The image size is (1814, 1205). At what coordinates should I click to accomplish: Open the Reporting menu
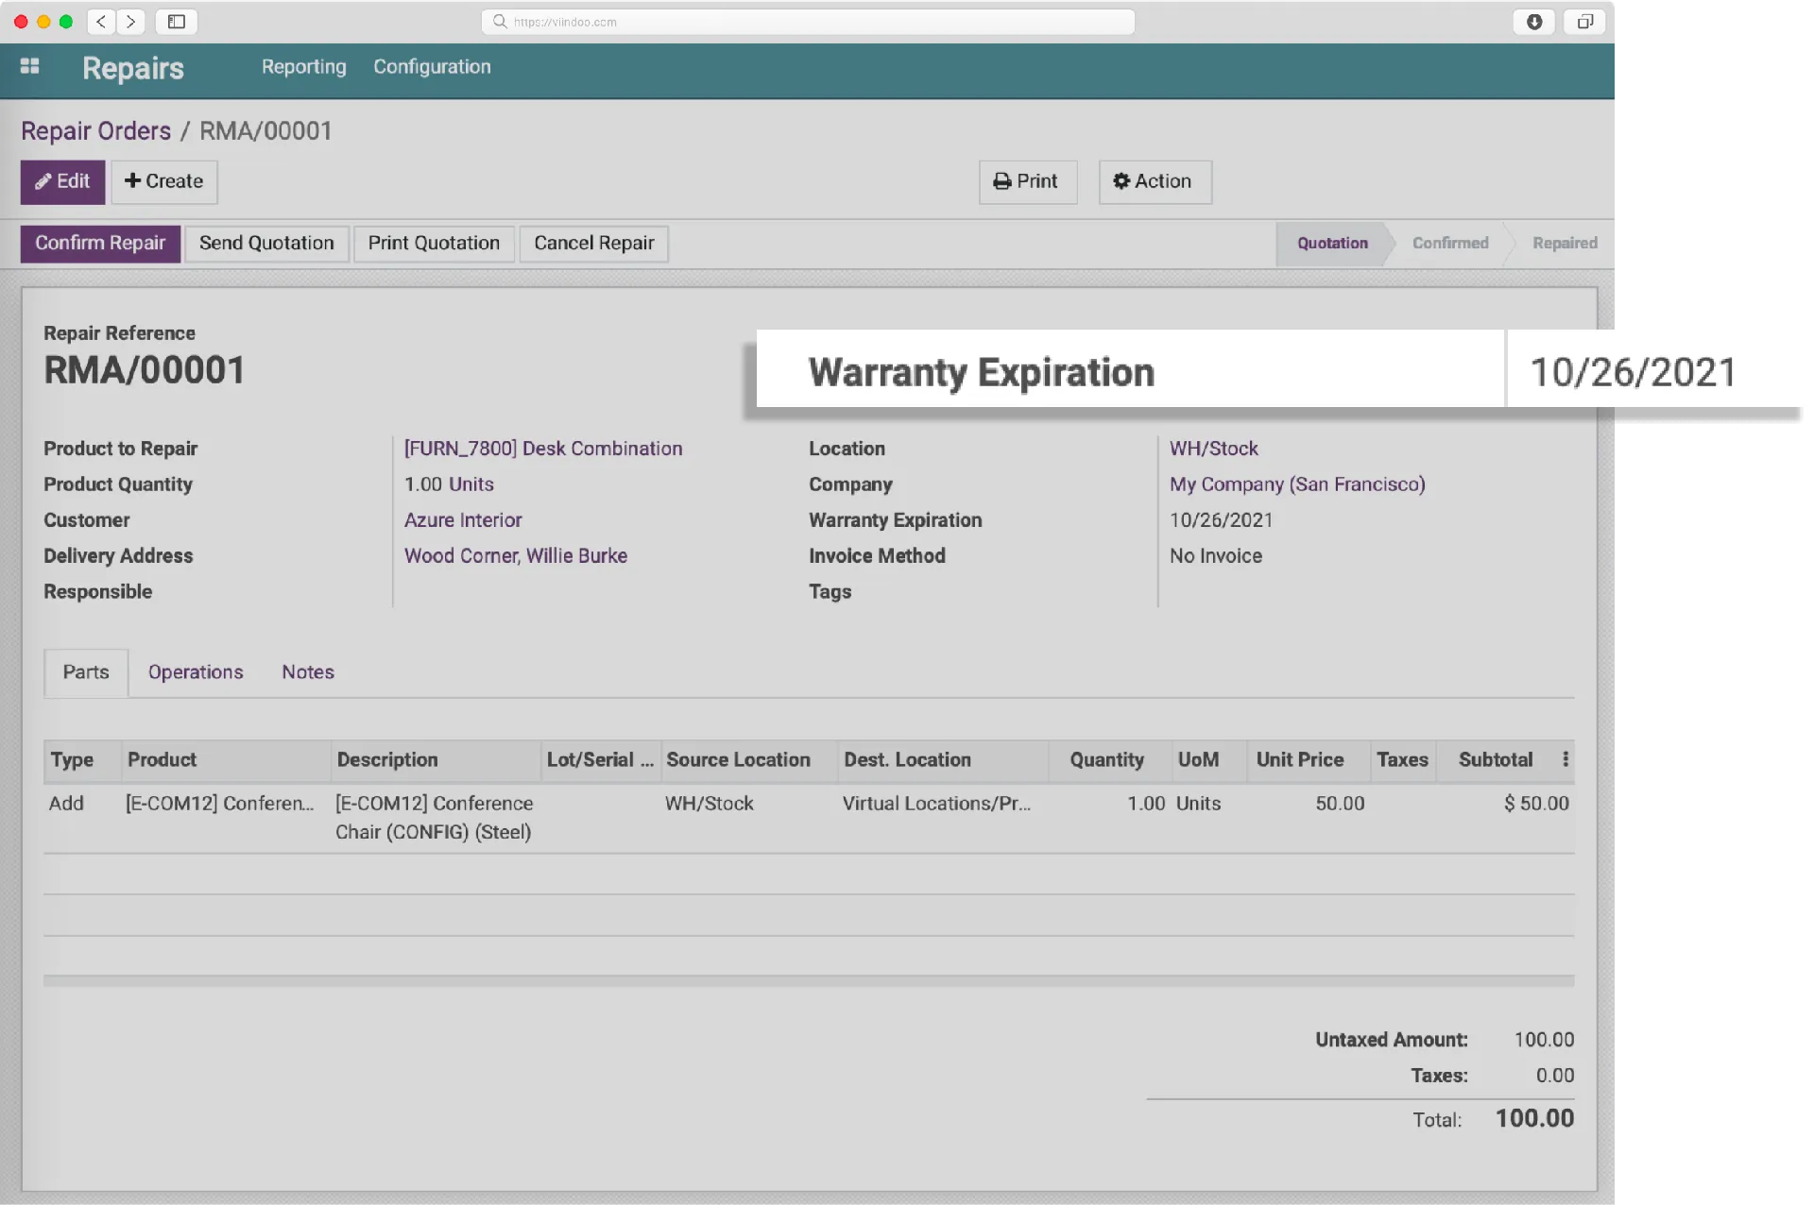tap(302, 66)
